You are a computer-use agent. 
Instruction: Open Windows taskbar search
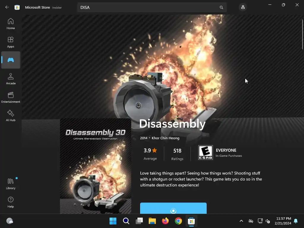coord(126,221)
